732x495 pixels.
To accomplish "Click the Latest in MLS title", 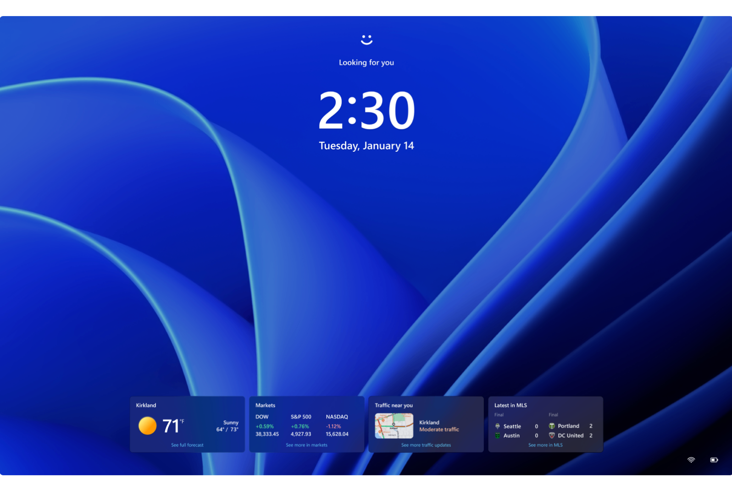I will pyautogui.click(x=510, y=405).
